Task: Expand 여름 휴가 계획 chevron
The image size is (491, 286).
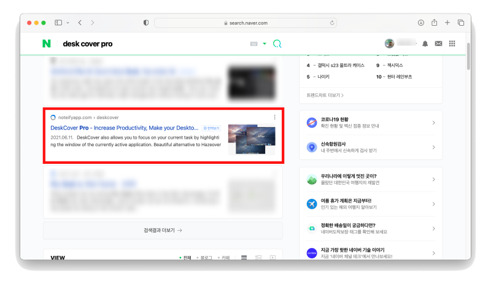Action: 434,204
